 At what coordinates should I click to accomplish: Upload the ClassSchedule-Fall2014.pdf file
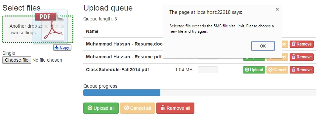(254, 70)
